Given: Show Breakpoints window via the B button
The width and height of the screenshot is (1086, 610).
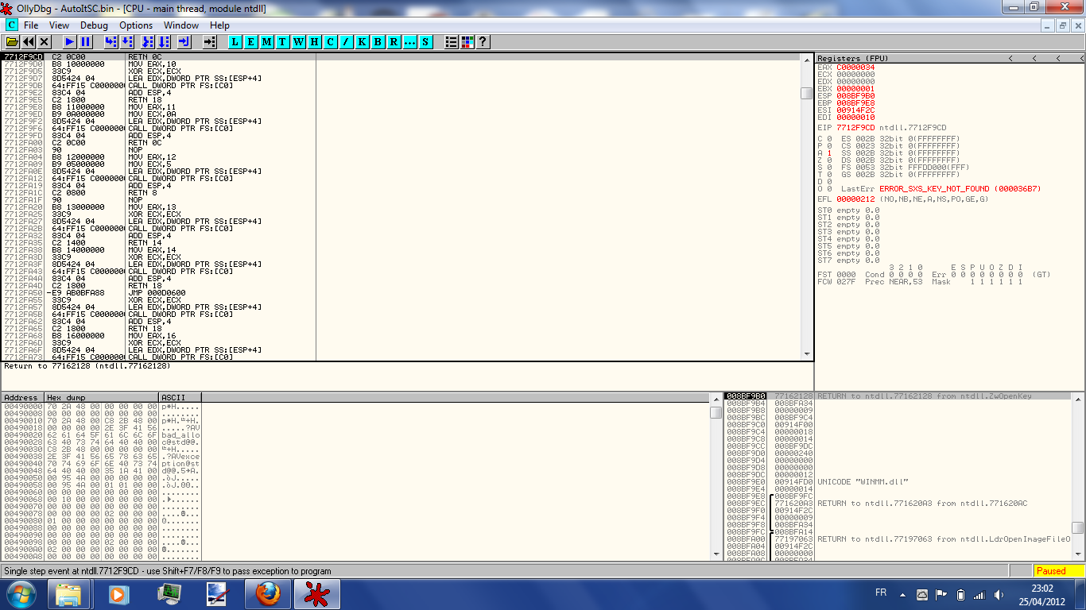Looking at the screenshot, I should [x=378, y=41].
